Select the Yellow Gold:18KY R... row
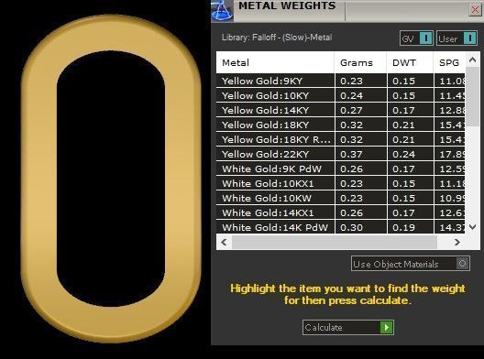Viewport: 484px width, 359px height. [340, 139]
